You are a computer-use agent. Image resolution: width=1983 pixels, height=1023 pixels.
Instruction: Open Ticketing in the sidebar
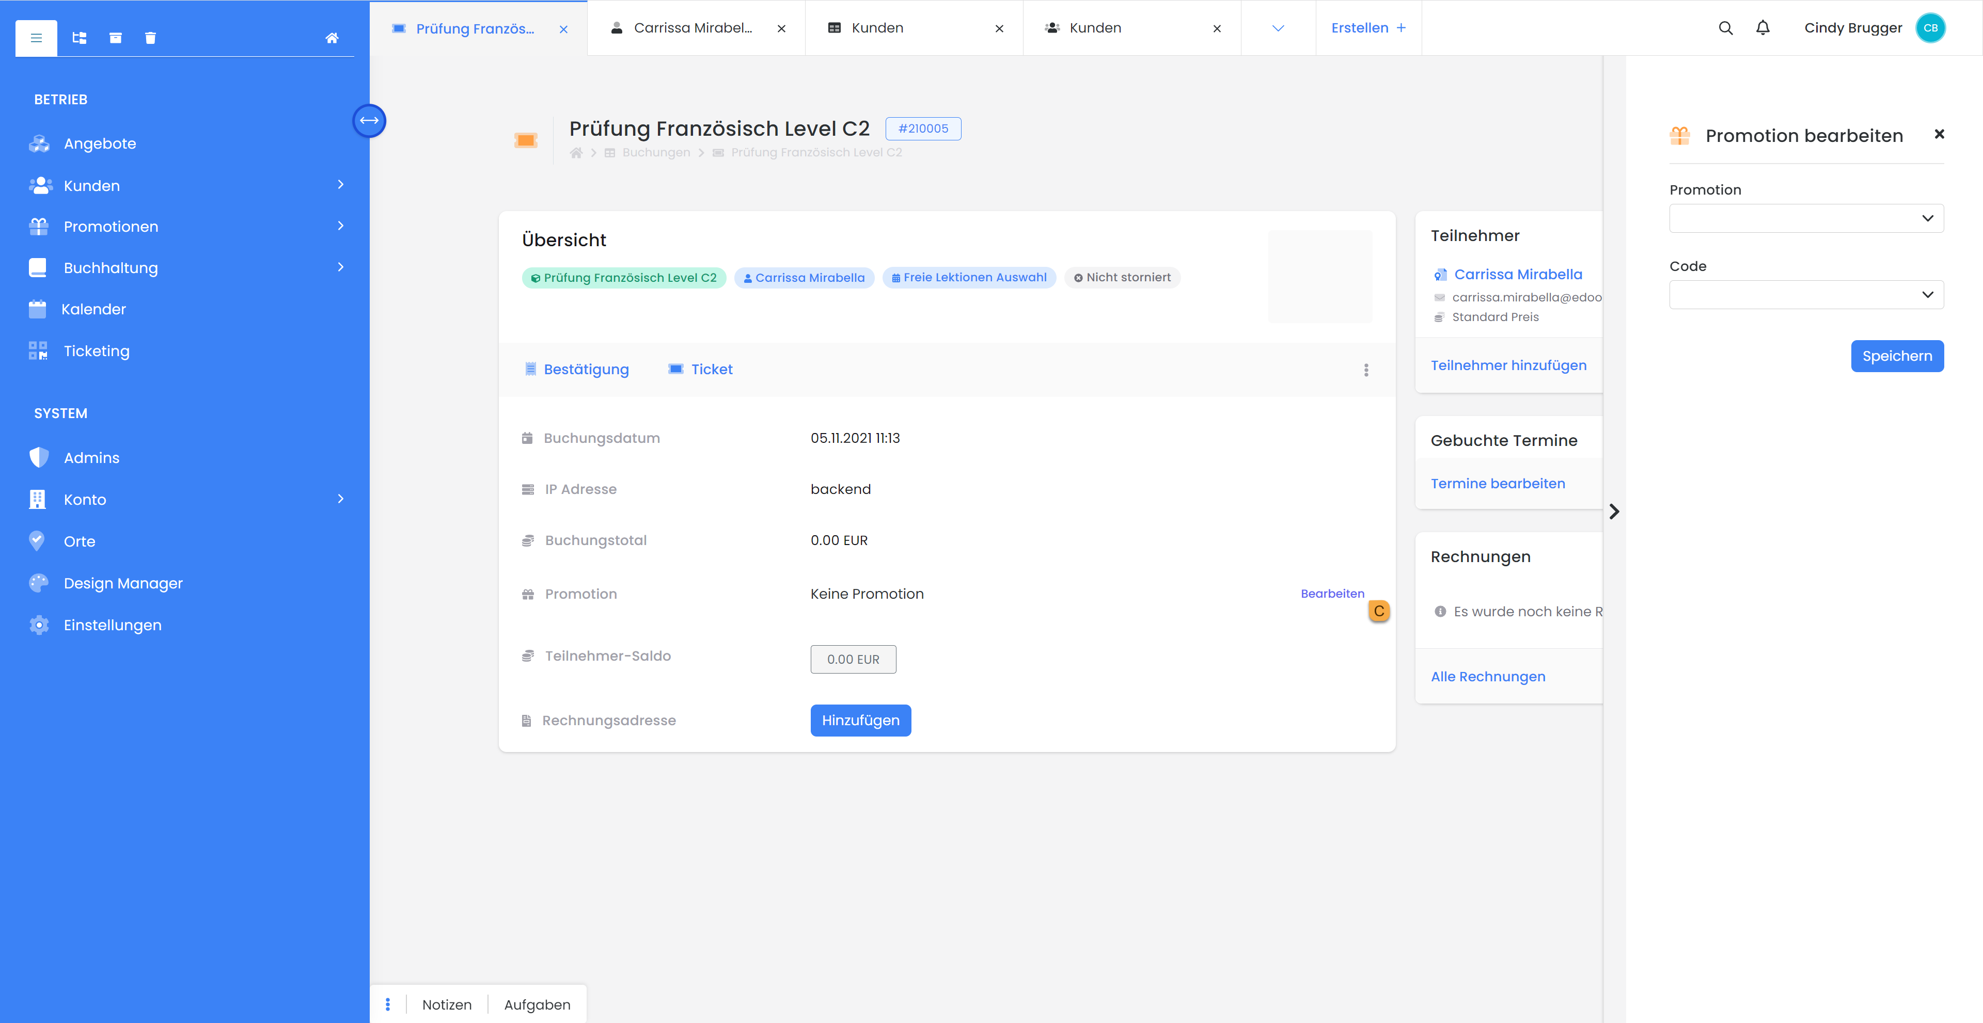[96, 351]
